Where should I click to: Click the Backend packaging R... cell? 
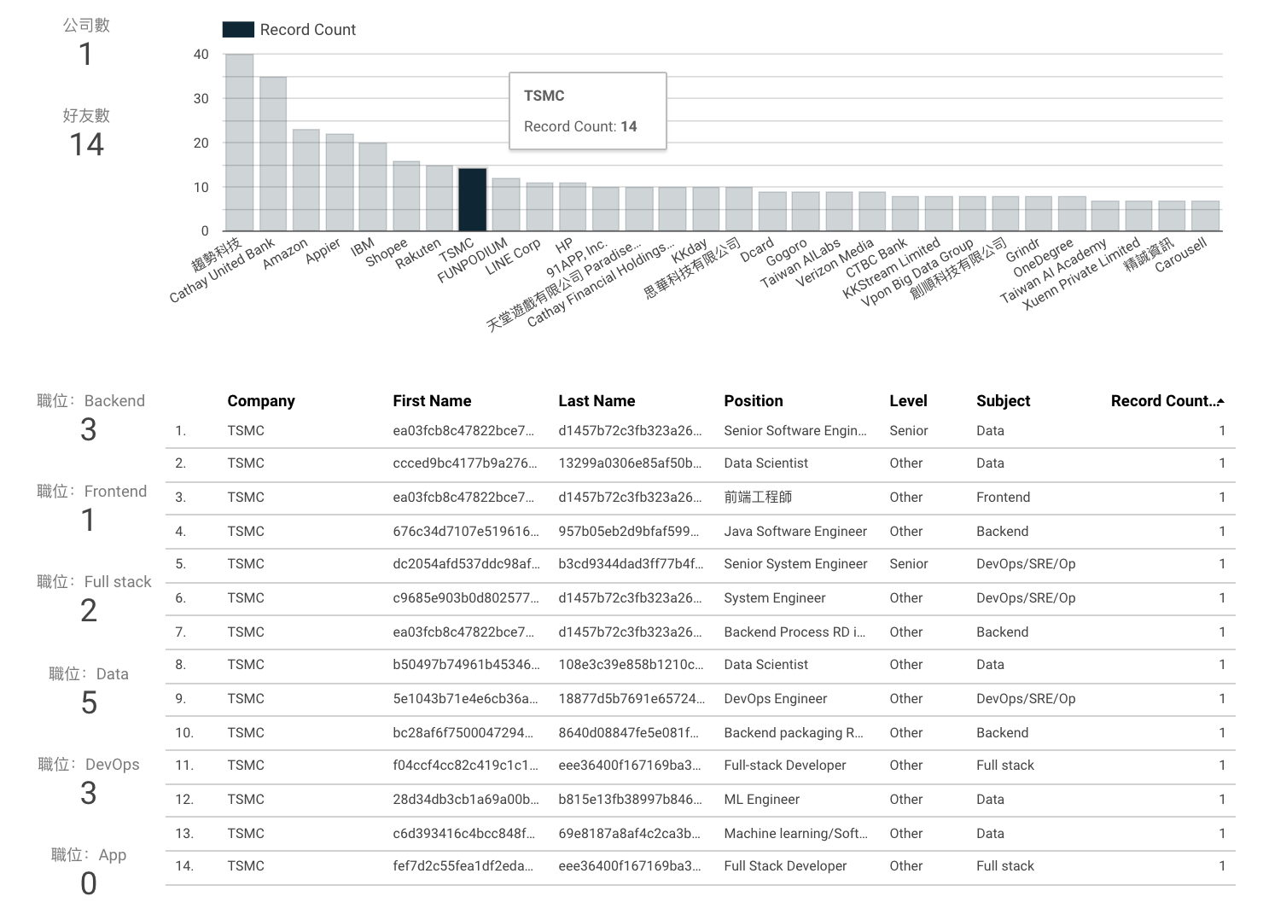(x=794, y=733)
